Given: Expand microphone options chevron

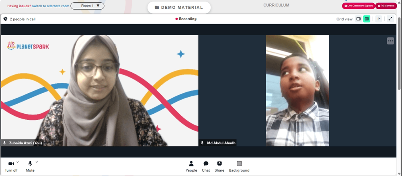Looking at the screenshot, I should (37, 162).
